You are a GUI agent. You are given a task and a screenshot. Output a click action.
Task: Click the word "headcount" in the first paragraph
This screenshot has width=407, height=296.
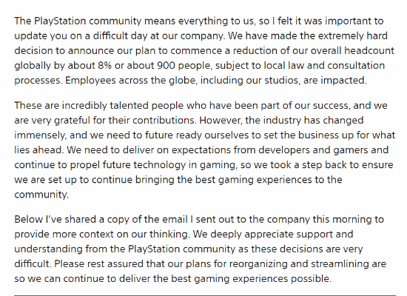tap(369, 50)
